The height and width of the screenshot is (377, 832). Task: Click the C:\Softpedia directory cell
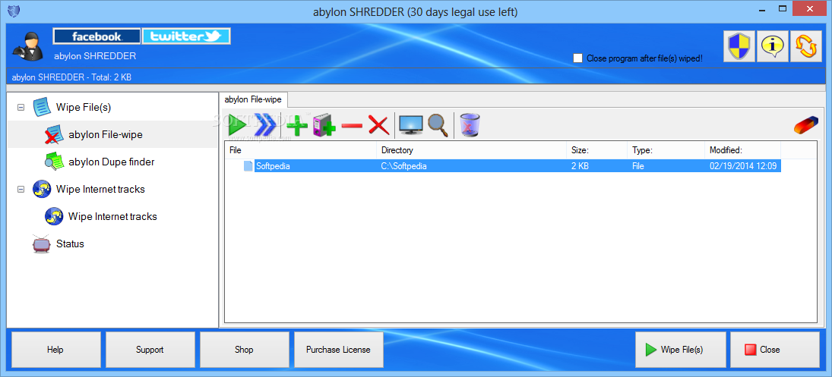(403, 166)
